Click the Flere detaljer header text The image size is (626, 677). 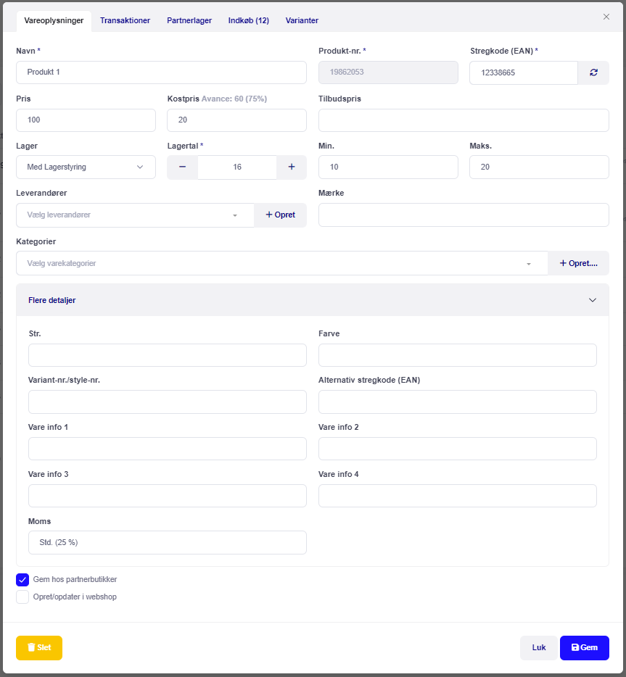click(x=52, y=300)
